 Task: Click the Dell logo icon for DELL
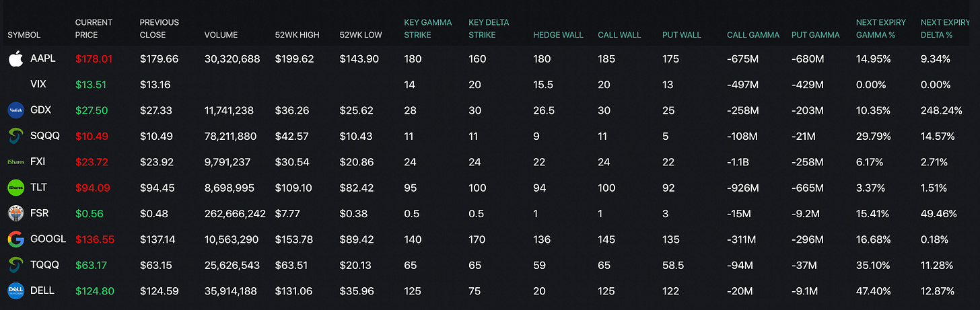pos(15,290)
